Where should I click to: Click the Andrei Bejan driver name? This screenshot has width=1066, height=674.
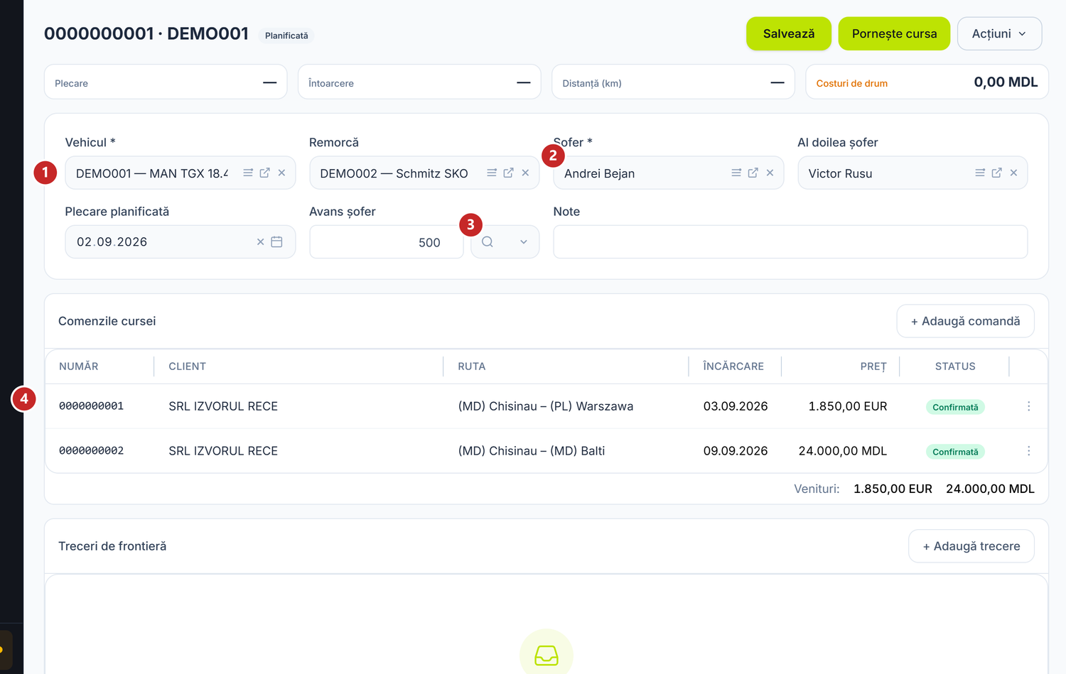click(x=600, y=173)
